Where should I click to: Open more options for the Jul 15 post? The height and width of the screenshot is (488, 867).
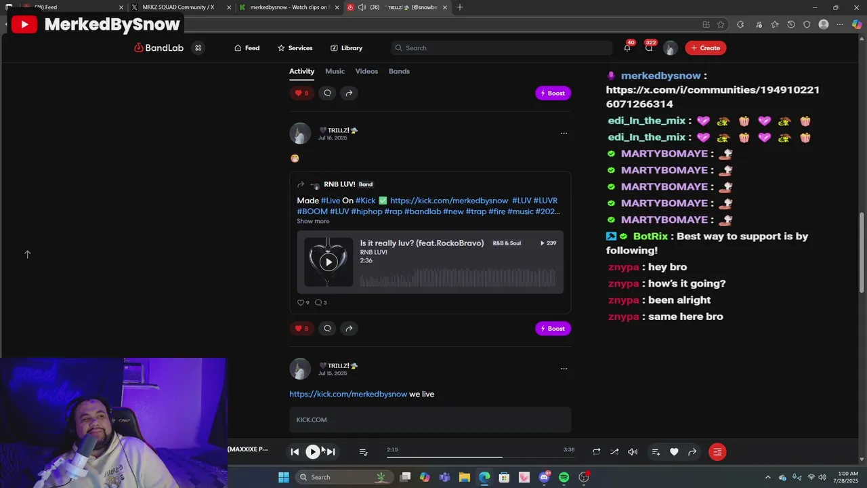click(564, 369)
